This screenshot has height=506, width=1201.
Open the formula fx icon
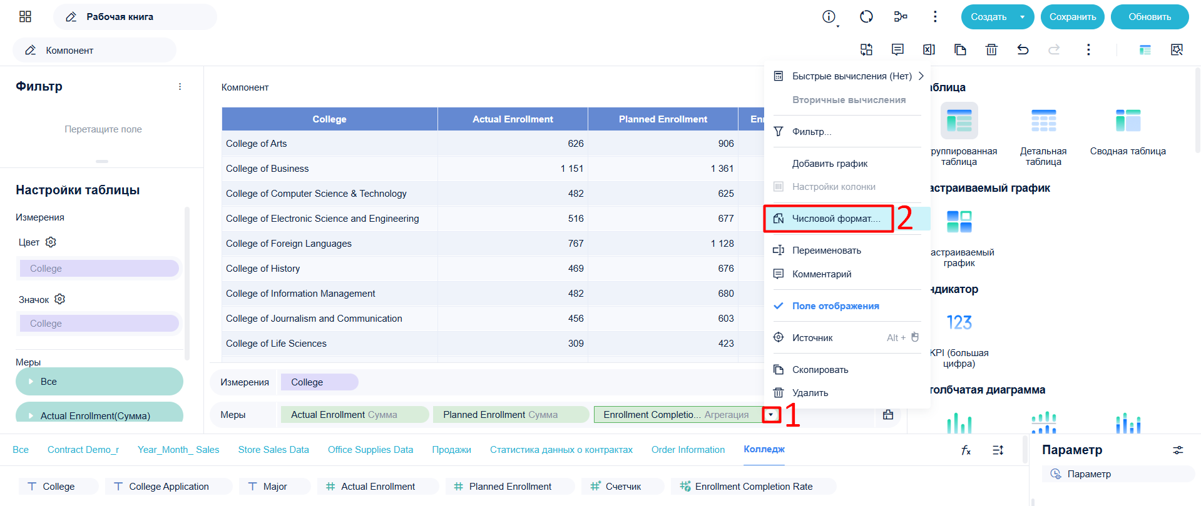pos(966,450)
